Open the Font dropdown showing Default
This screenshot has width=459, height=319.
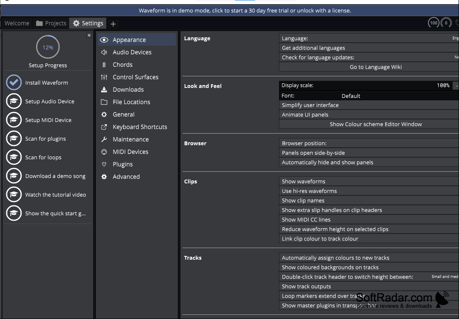(369, 96)
